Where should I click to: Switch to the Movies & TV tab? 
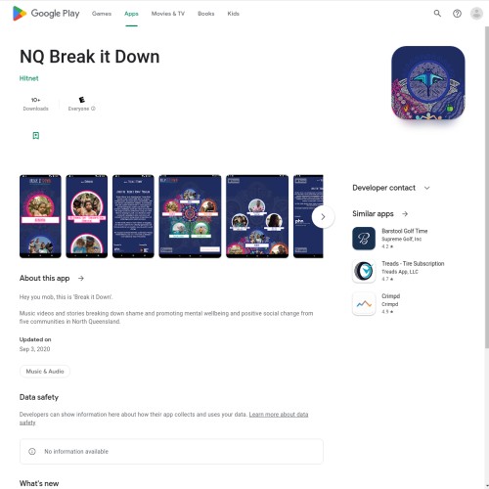(168, 14)
